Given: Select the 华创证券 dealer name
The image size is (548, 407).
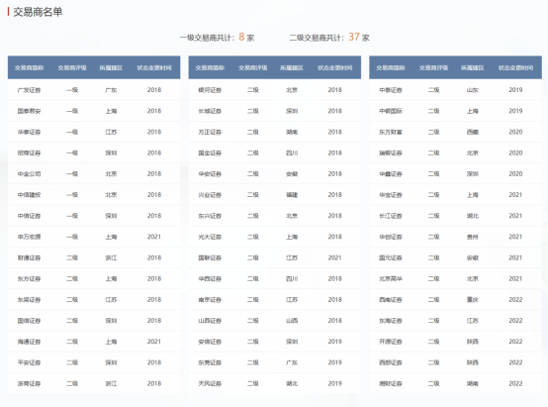Looking at the screenshot, I should tap(391, 237).
